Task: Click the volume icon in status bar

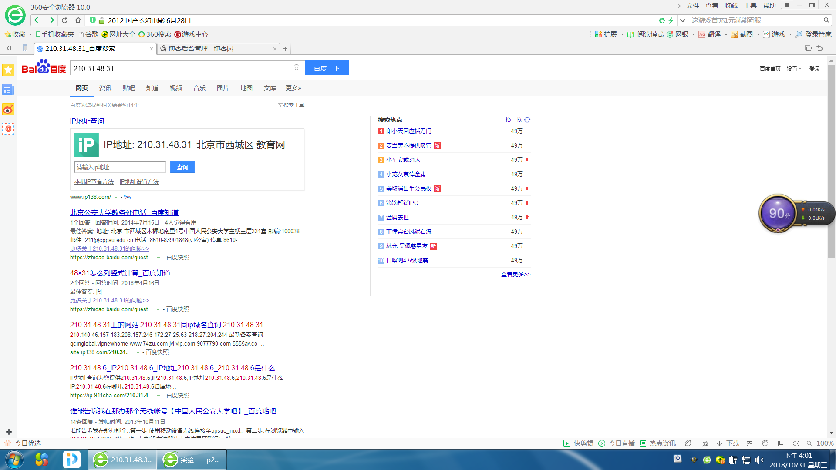Action: click(796, 443)
